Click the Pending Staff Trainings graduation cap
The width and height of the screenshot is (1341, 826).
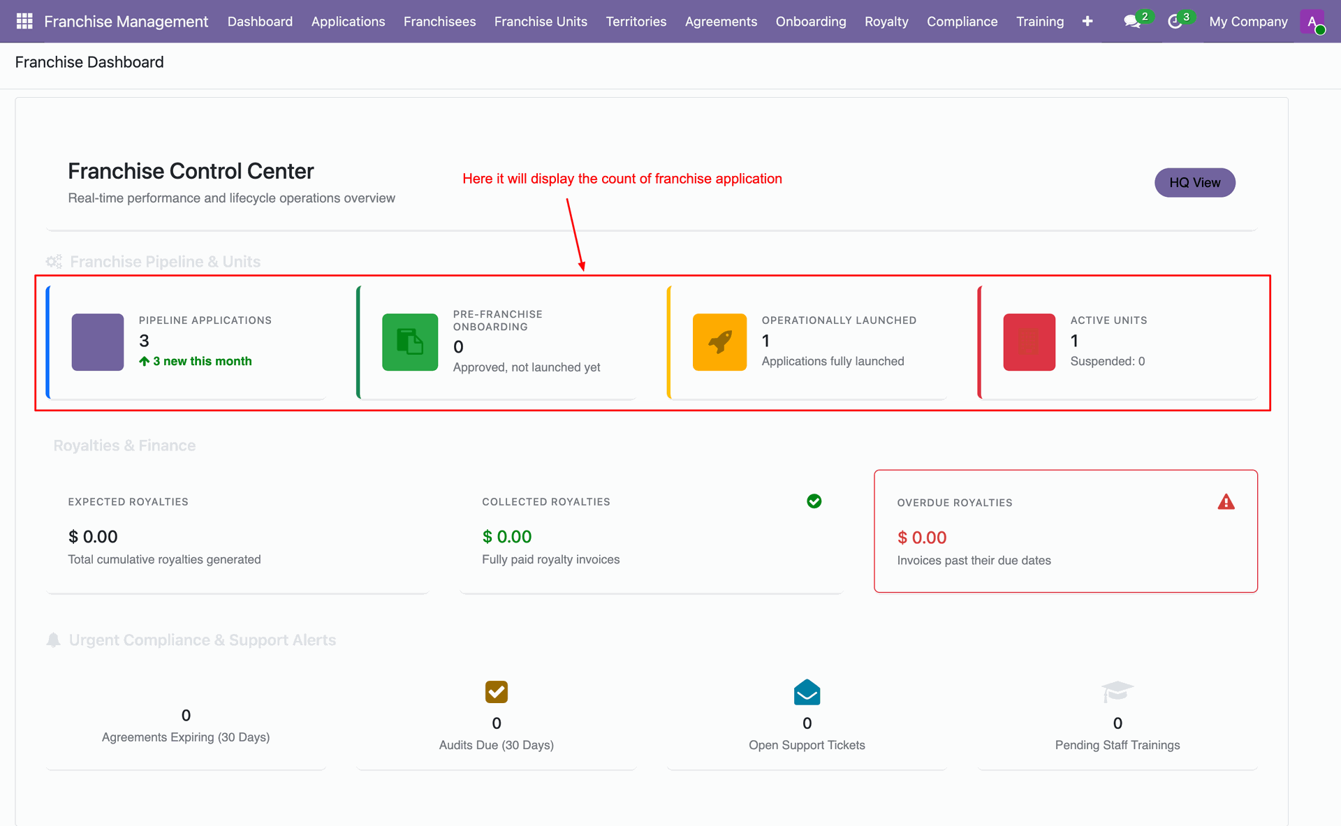(x=1117, y=692)
